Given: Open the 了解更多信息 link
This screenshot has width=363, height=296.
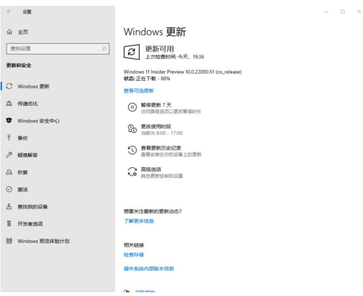Looking at the screenshot, I should click(138, 221).
